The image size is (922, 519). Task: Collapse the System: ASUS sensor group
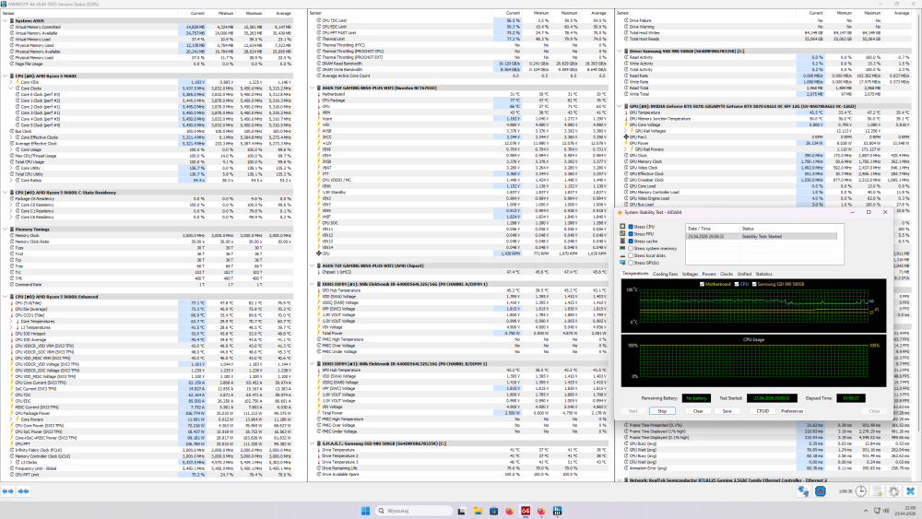(6, 20)
